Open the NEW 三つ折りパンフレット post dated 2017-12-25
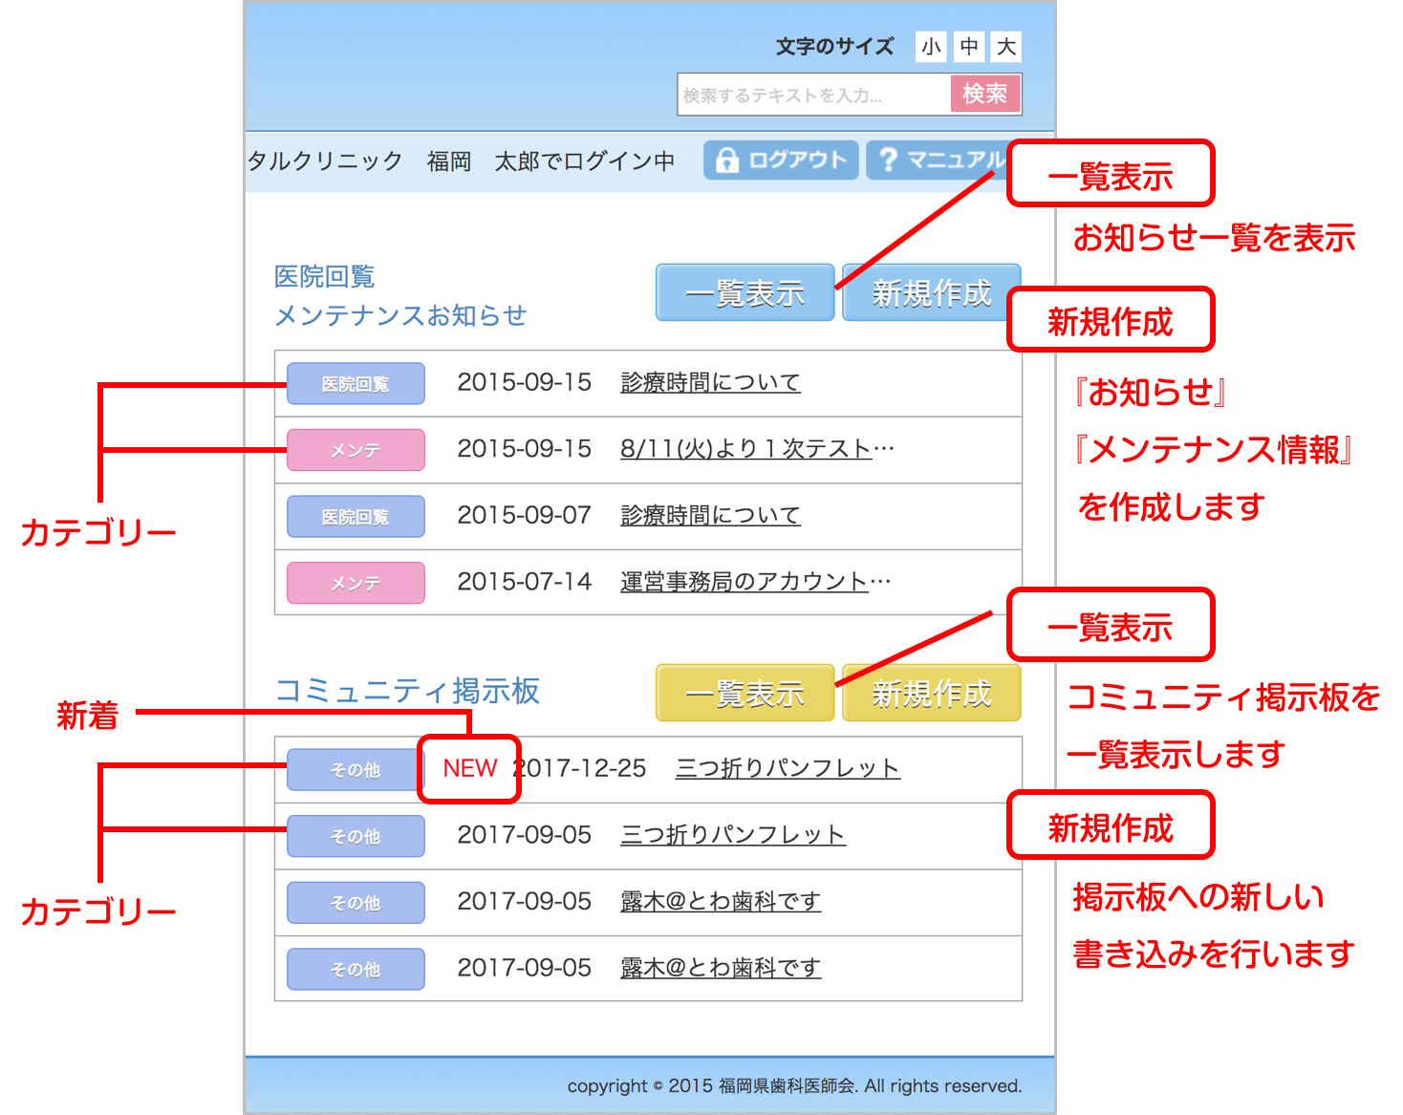This screenshot has width=1403, height=1115. pyautogui.click(x=788, y=769)
